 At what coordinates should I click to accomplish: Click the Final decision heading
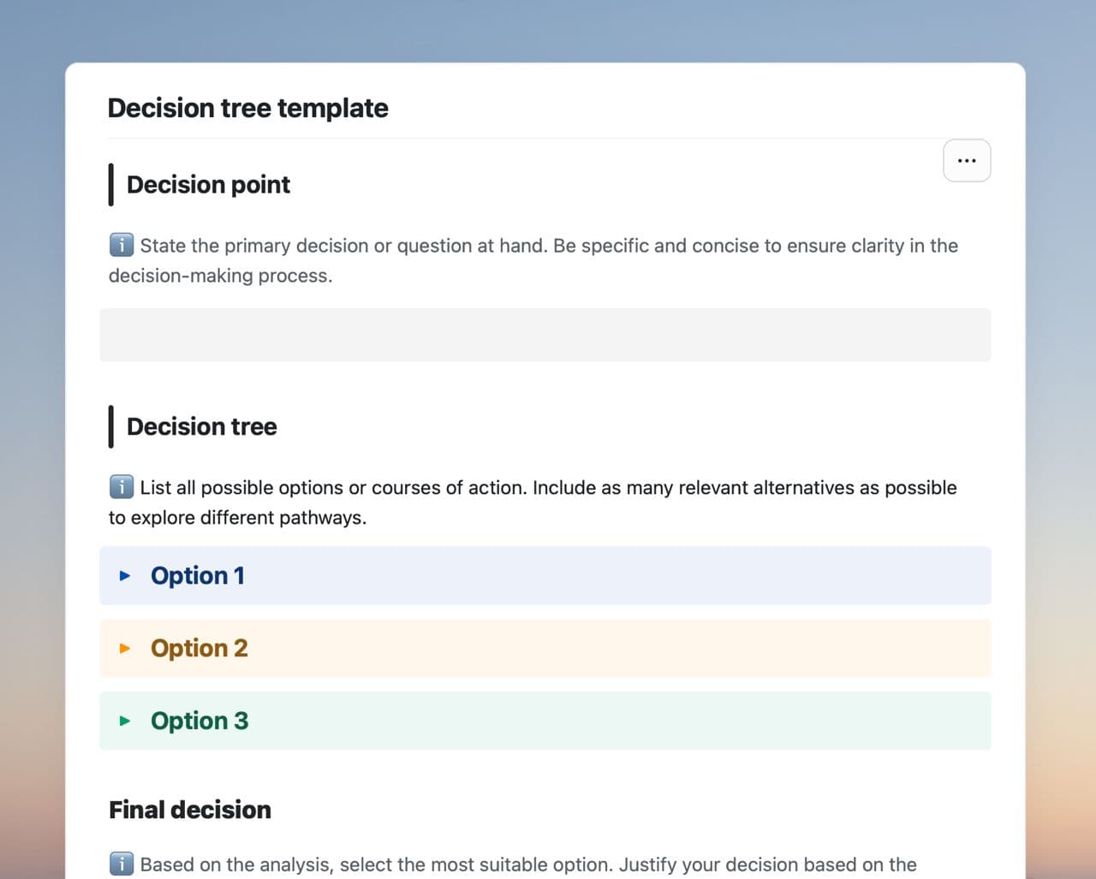(x=190, y=810)
